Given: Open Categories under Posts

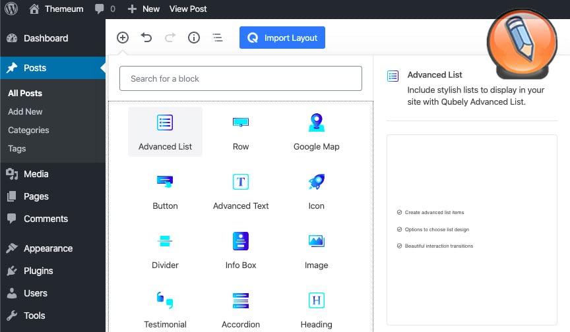Looking at the screenshot, I should click(28, 130).
